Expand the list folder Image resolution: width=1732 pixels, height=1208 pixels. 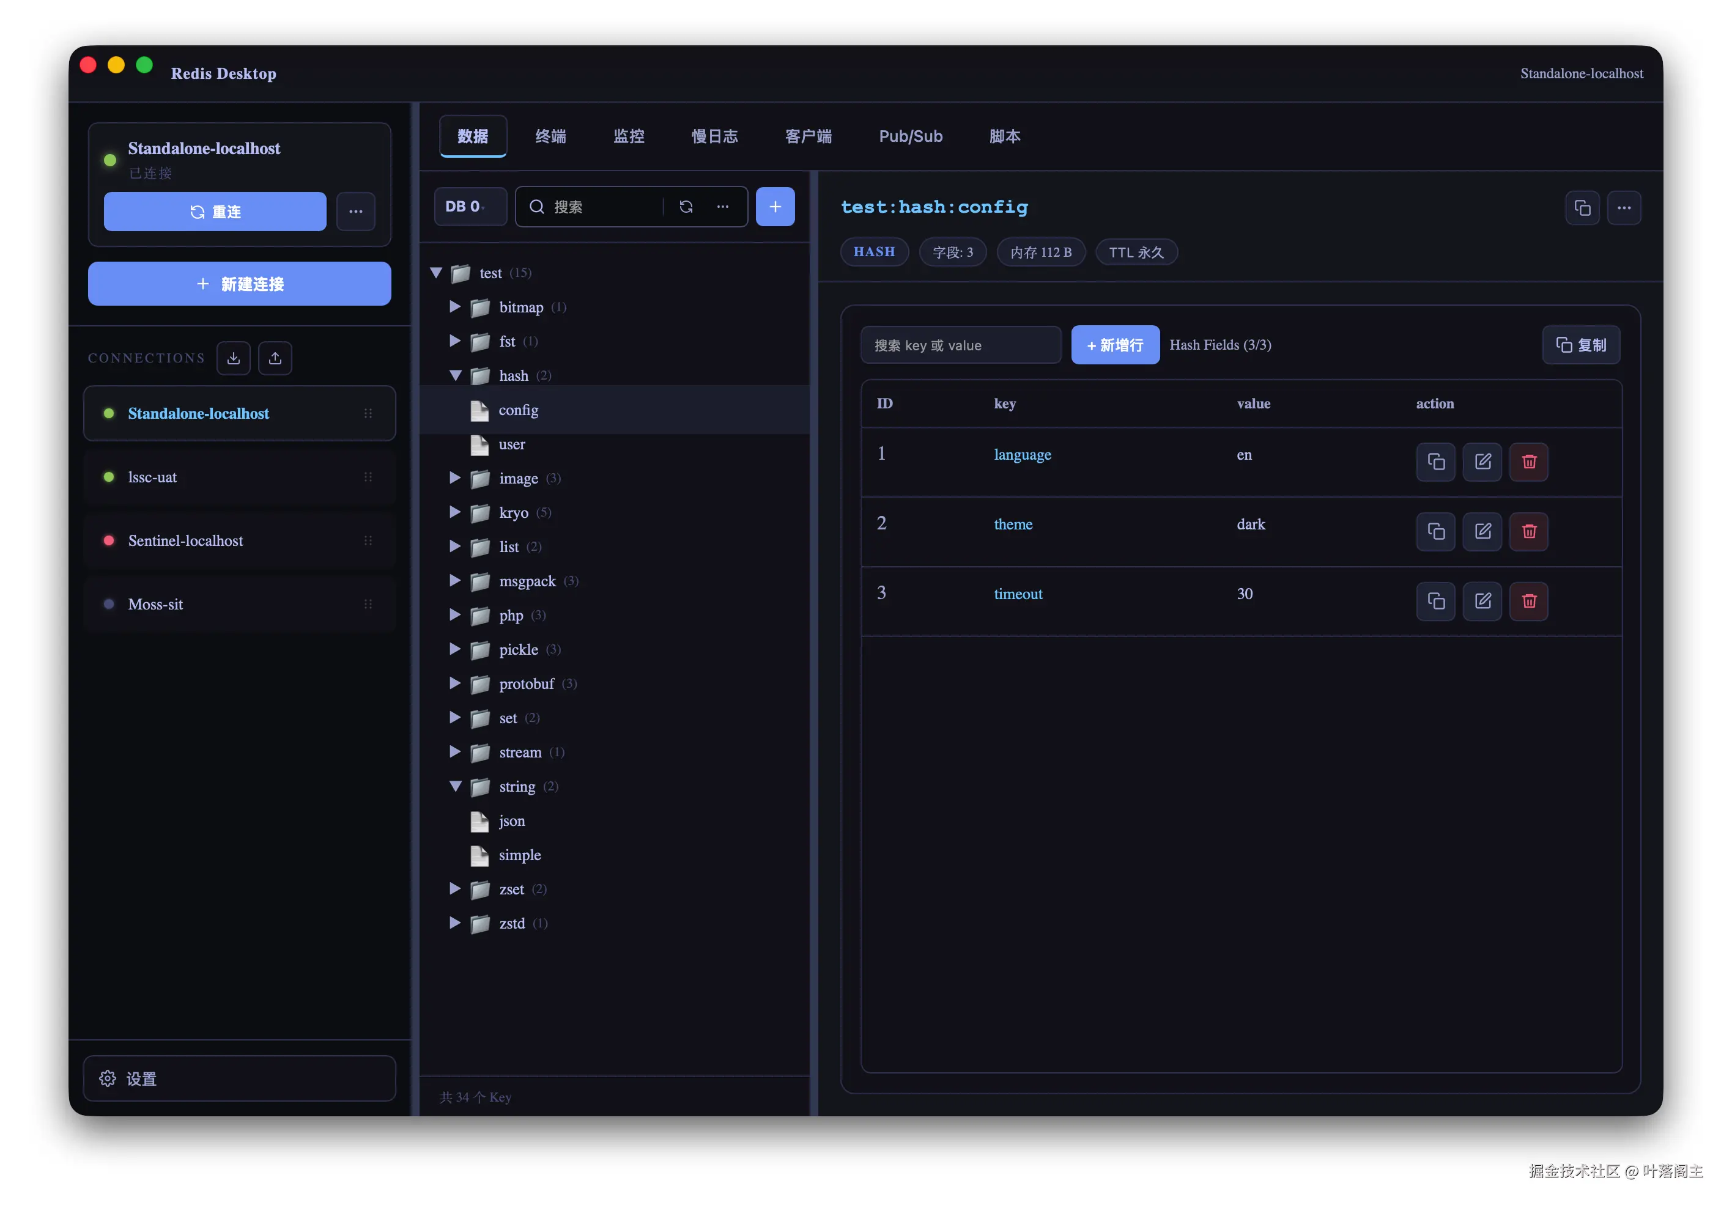coord(455,547)
